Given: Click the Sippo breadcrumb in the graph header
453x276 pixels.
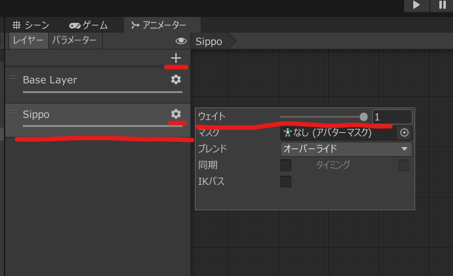Looking at the screenshot, I should coord(209,41).
